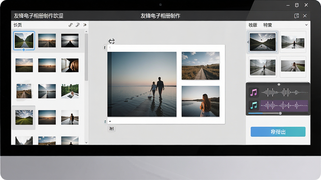Choose the woman in white dress template
This screenshot has height=180, width=321.
click(x=293, y=67)
